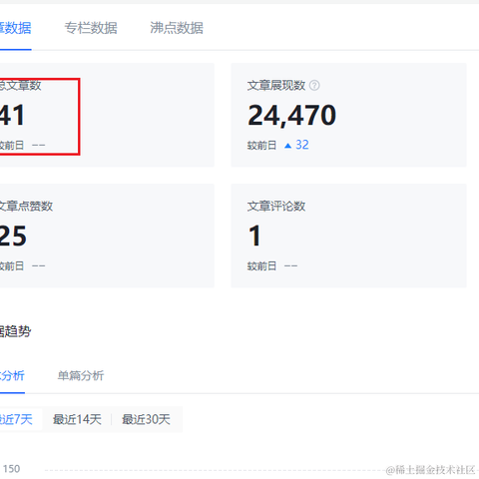Click 较前日 under the comment count
479x479 pixels.
261,266
